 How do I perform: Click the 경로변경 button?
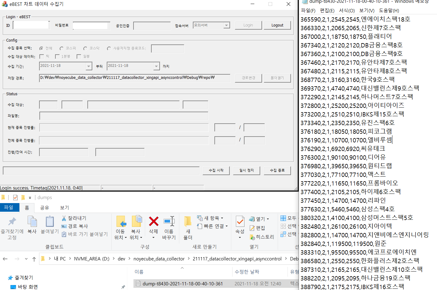click(248, 78)
